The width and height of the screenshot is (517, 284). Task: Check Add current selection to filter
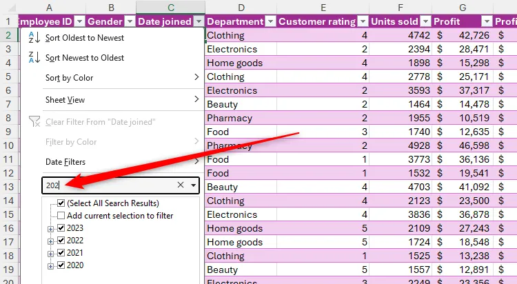(61, 216)
